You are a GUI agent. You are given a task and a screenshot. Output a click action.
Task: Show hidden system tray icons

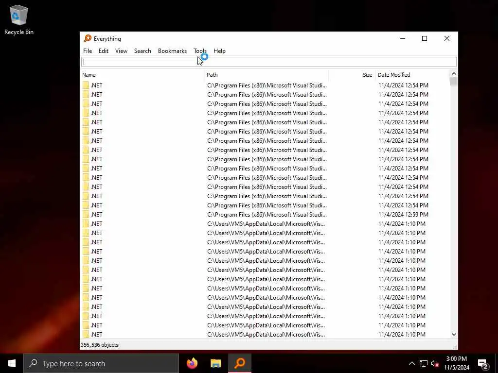(x=411, y=363)
